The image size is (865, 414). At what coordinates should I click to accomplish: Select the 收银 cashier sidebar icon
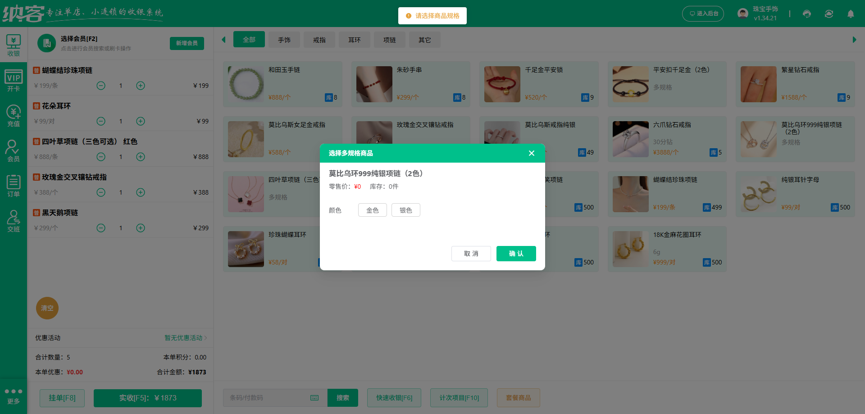click(x=14, y=45)
